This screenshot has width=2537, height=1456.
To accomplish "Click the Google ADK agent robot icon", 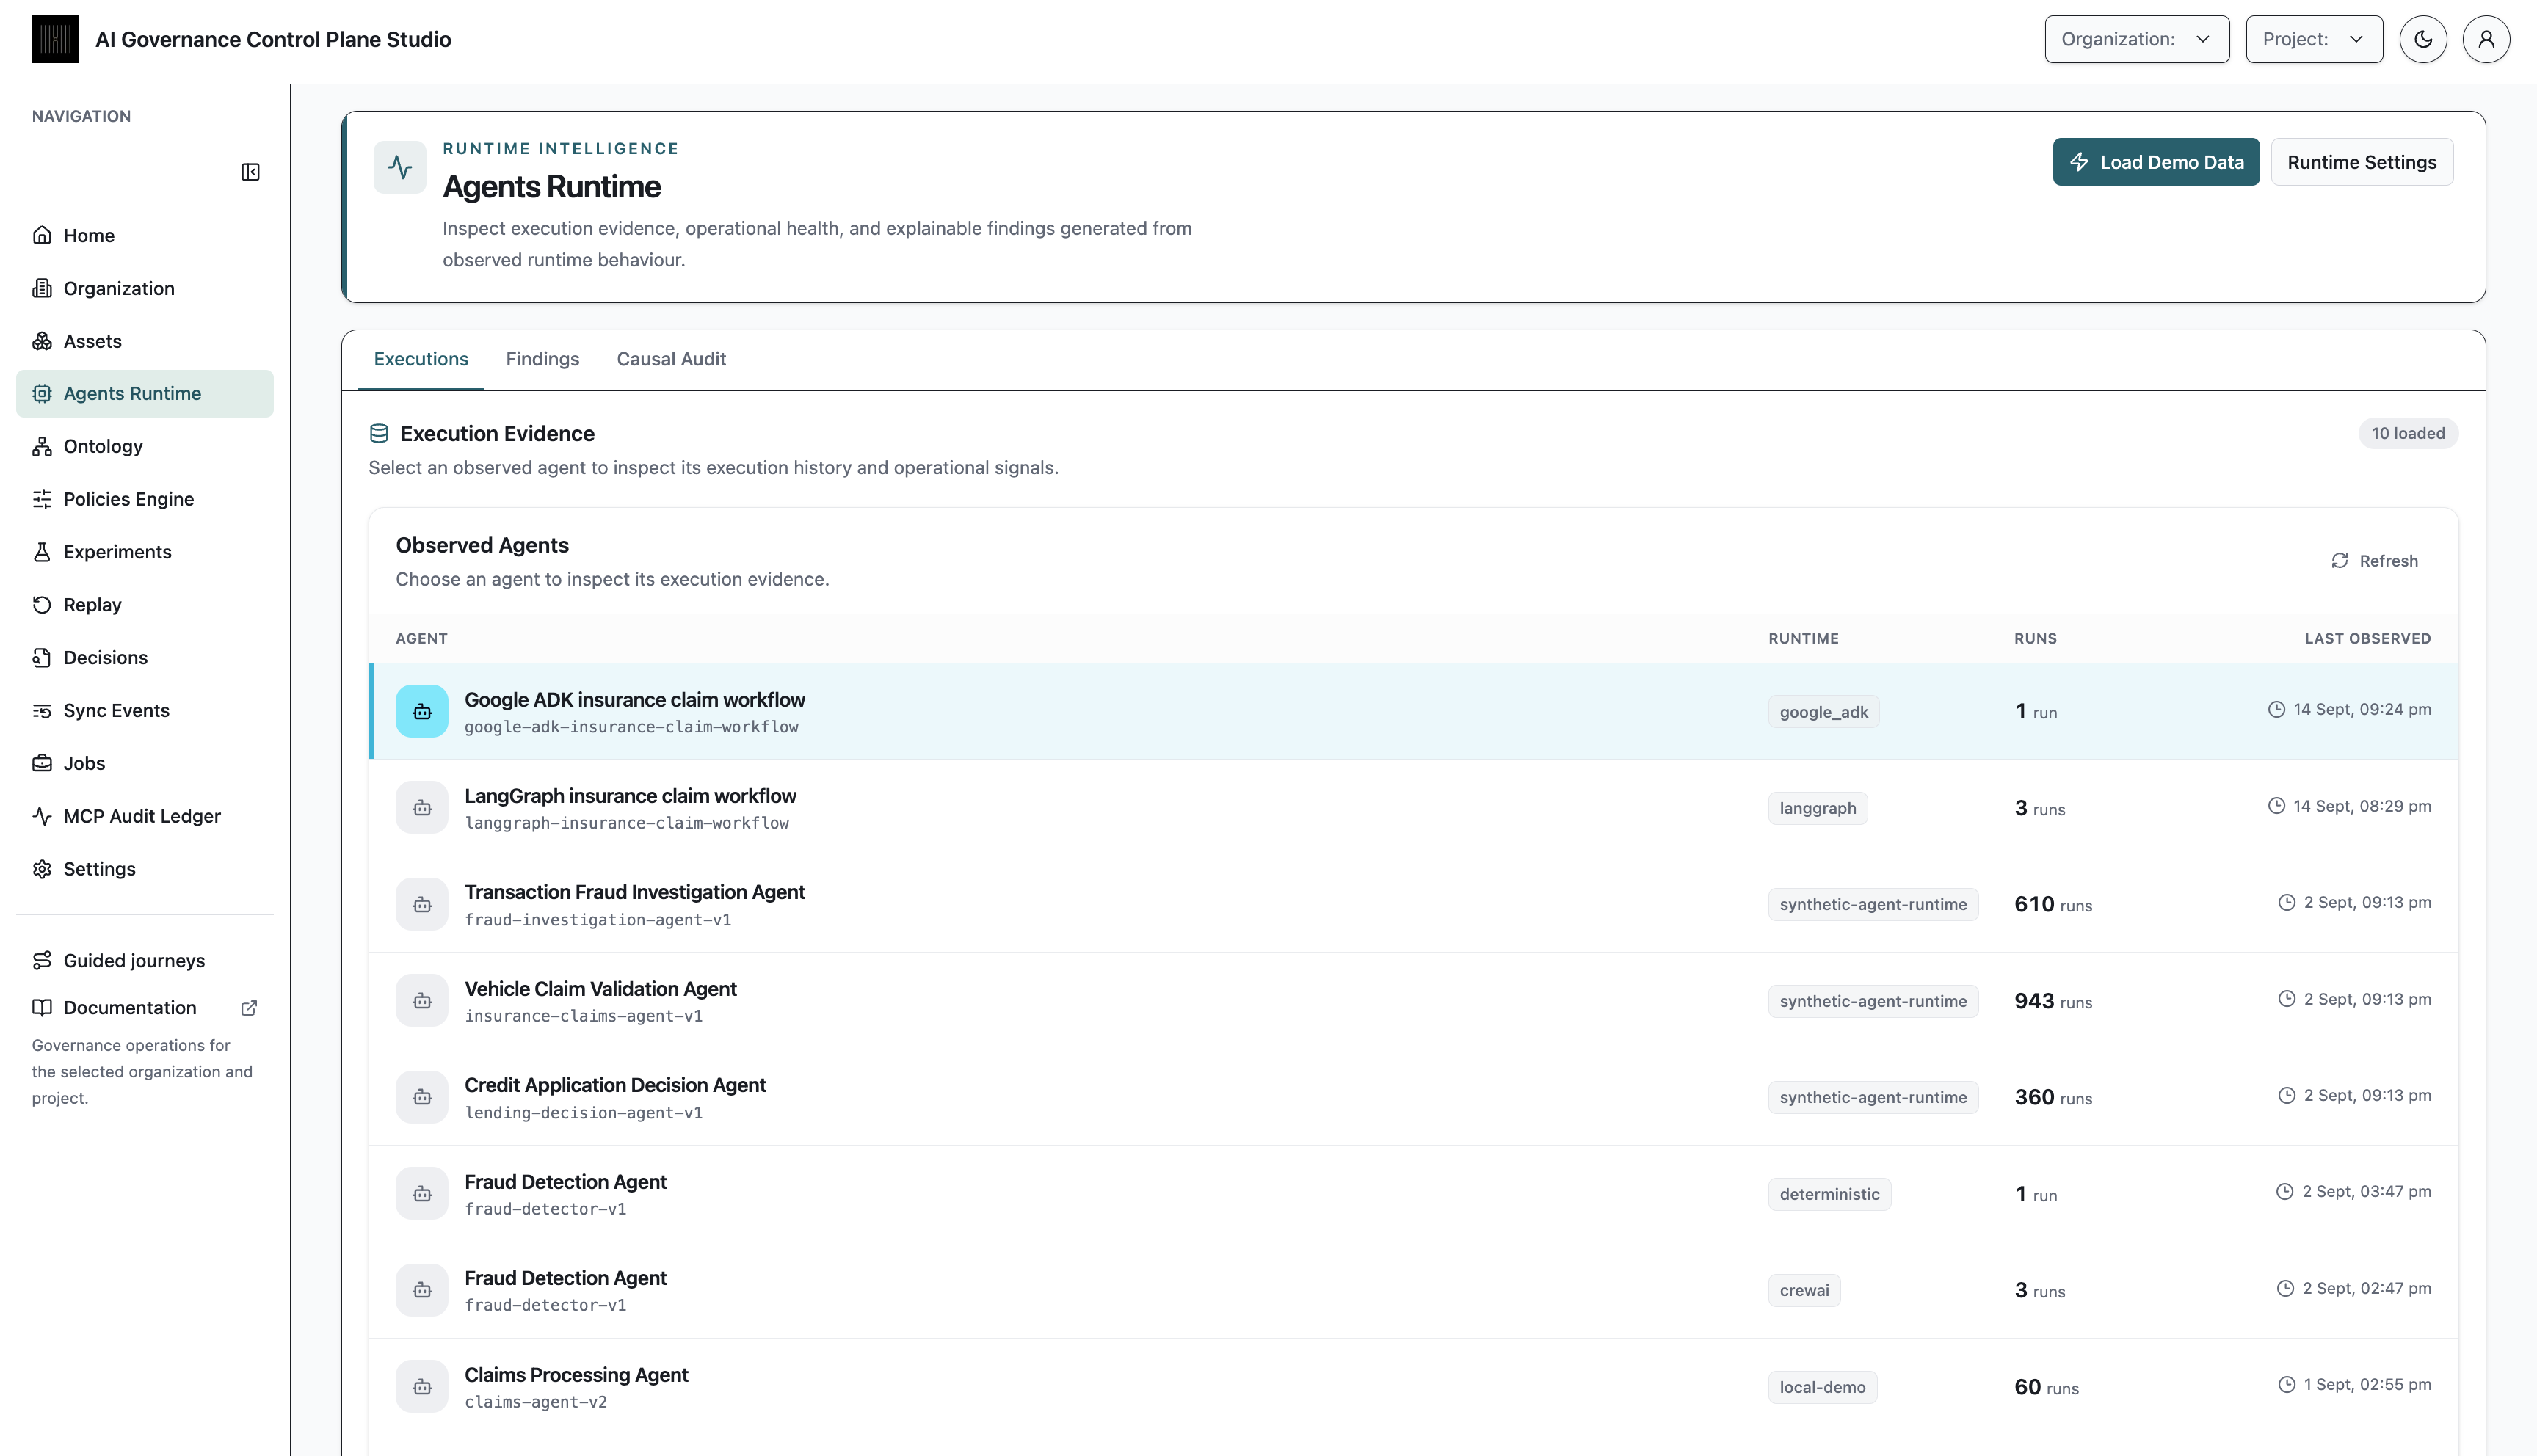I will (422, 711).
